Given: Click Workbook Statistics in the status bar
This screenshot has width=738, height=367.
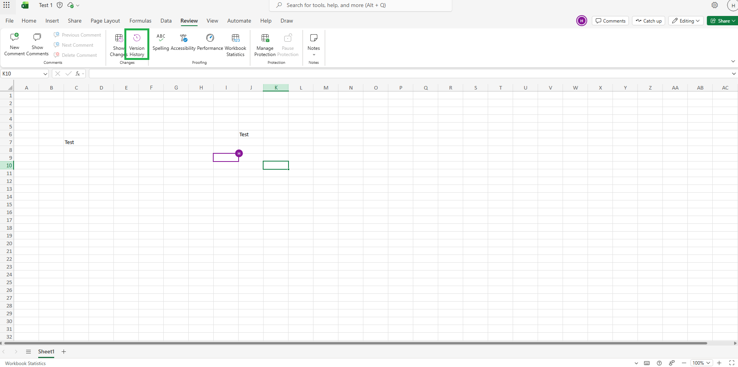Looking at the screenshot, I should point(25,363).
